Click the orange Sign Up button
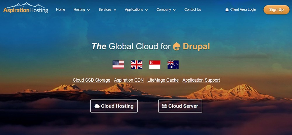The height and width of the screenshot is (135, 292). [276, 10]
